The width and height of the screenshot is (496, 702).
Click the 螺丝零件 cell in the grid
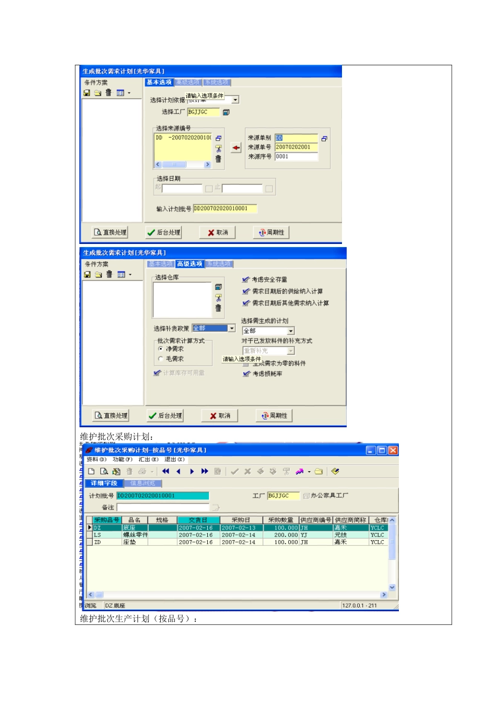135,535
